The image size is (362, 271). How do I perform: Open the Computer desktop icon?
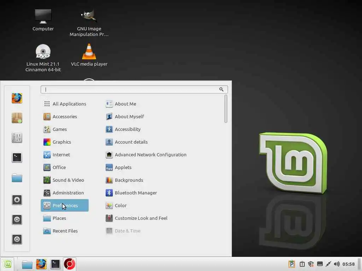(x=43, y=20)
